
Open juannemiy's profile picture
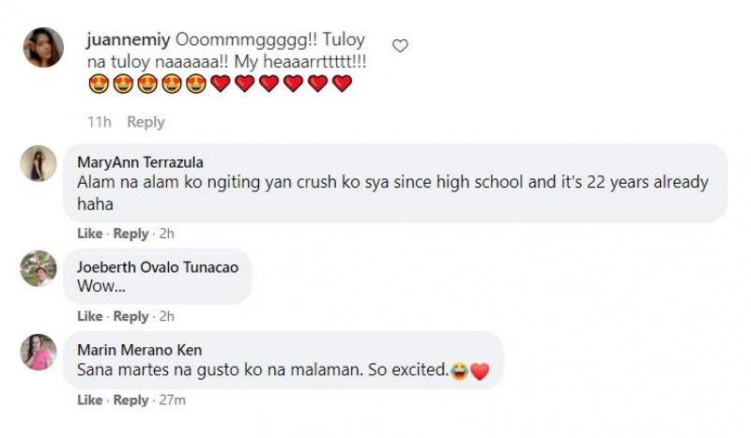tap(43, 48)
